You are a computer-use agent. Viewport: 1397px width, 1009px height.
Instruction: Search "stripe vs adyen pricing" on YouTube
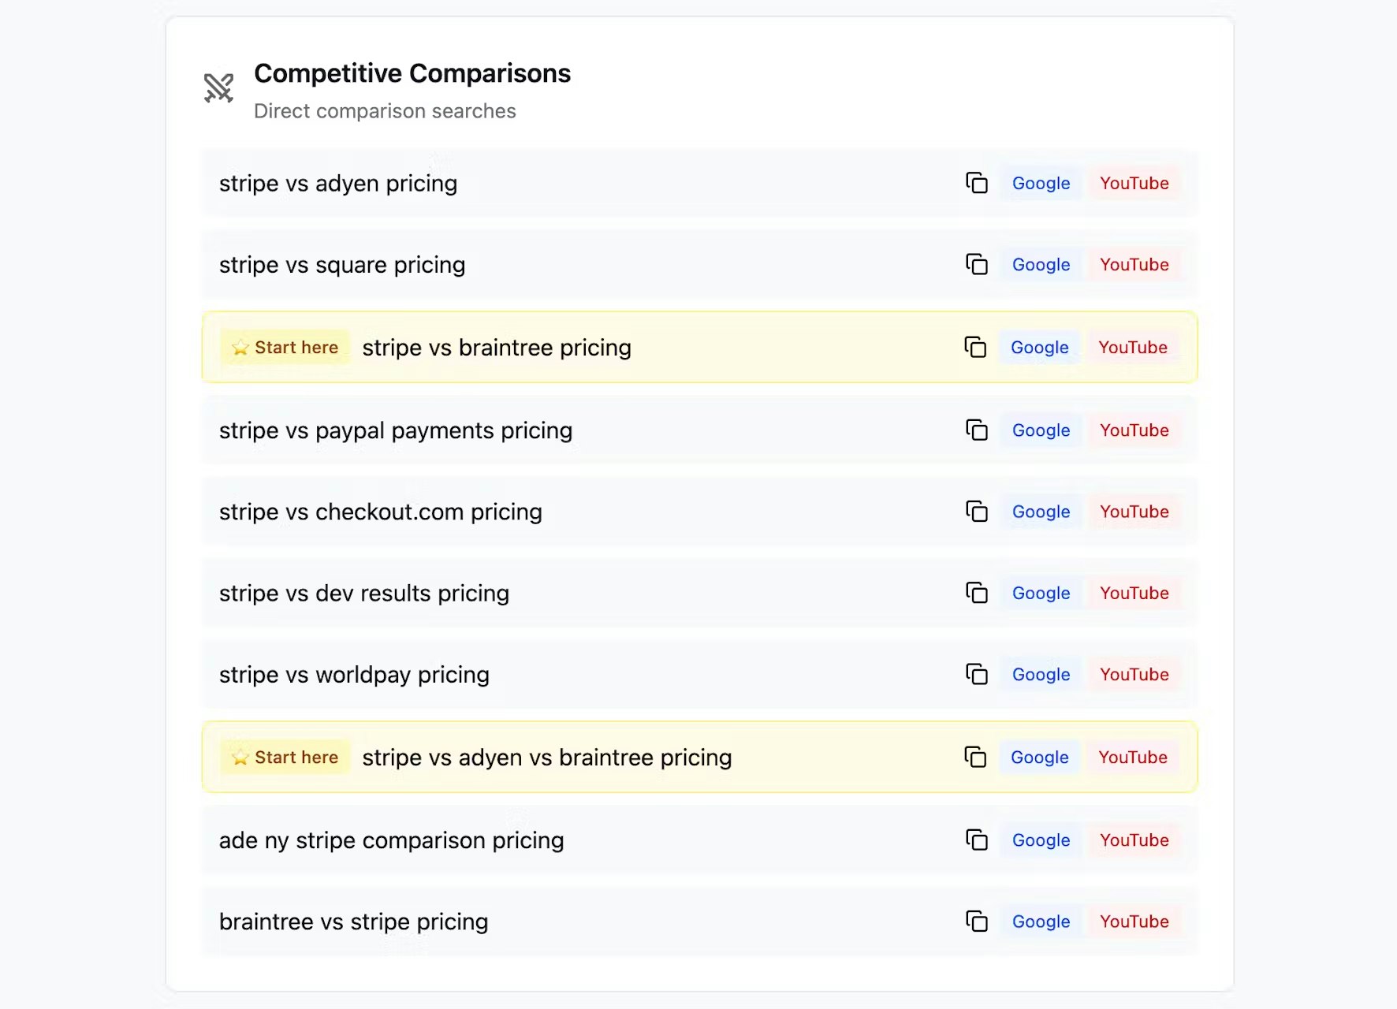coord(1134,183)
